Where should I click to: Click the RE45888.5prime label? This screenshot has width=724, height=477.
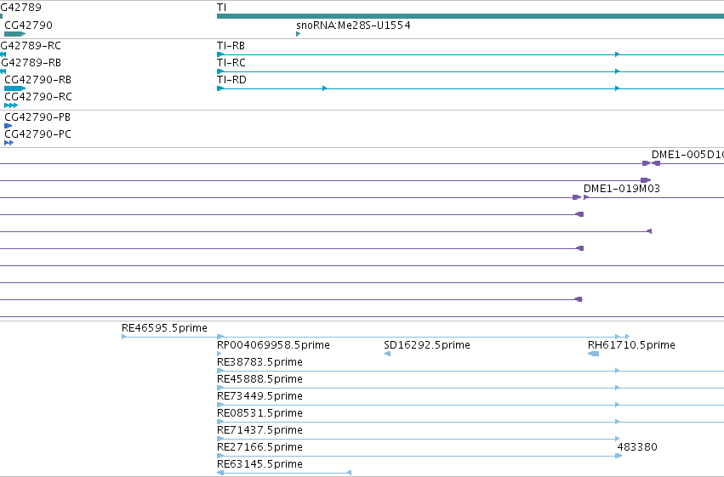259,379
